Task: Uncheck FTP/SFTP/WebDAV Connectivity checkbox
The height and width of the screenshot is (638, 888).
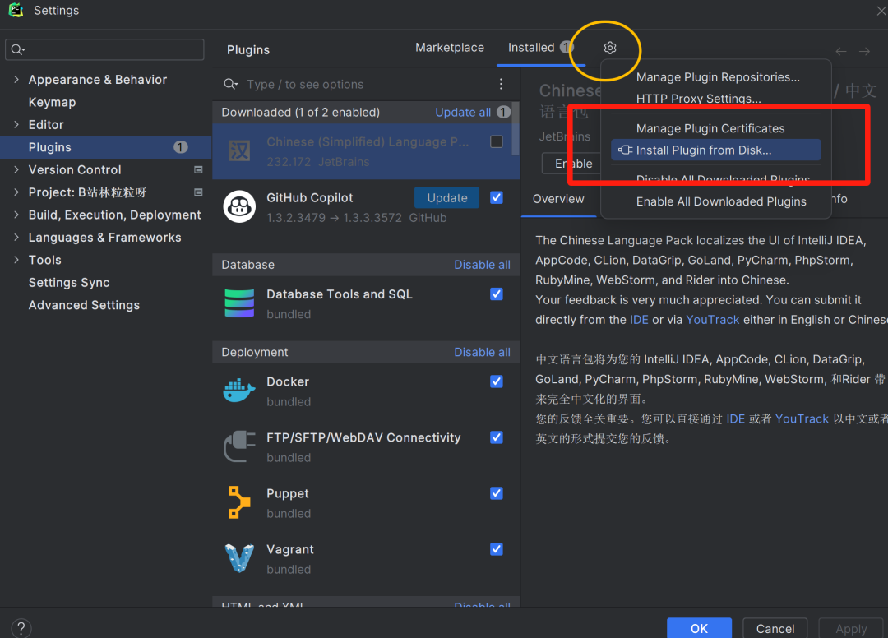Action: tap(496, 437)
